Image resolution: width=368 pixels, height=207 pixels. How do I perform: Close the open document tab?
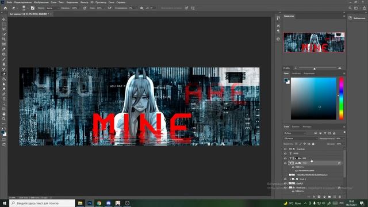coord(51,14)
